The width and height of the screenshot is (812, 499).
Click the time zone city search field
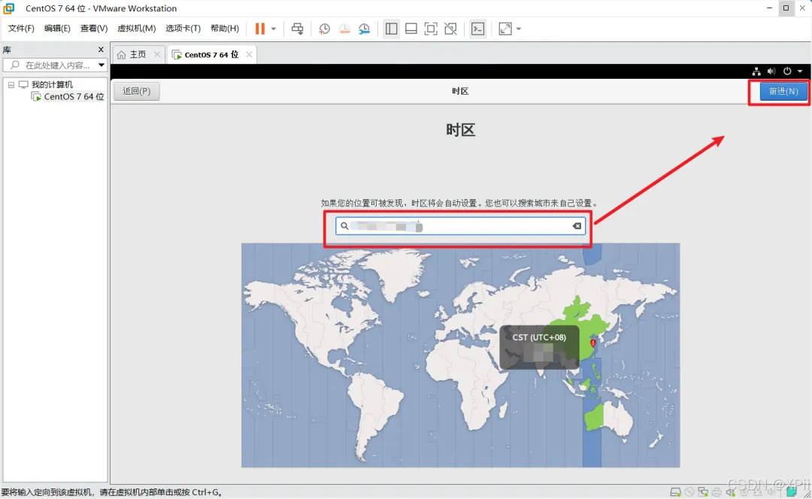[460, 226]
